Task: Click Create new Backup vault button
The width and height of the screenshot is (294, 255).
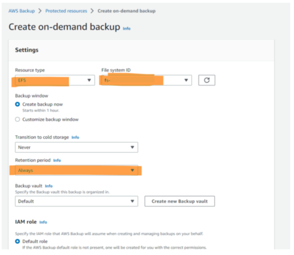Action: pos(180,201)
